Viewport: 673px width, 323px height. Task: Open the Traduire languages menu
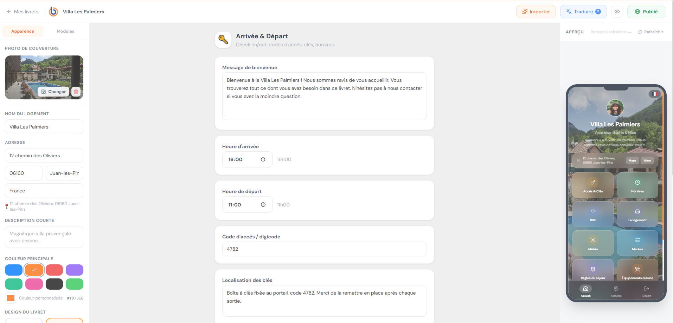tap(583, 12)
